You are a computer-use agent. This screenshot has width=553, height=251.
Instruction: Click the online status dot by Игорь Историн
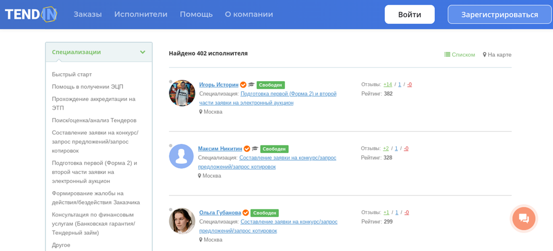(x=171, y=82)
